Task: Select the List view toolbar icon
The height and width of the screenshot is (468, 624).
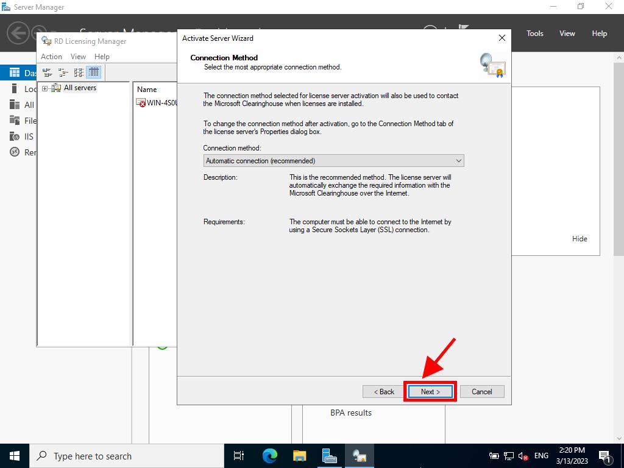Action: [x=79, y=73]
